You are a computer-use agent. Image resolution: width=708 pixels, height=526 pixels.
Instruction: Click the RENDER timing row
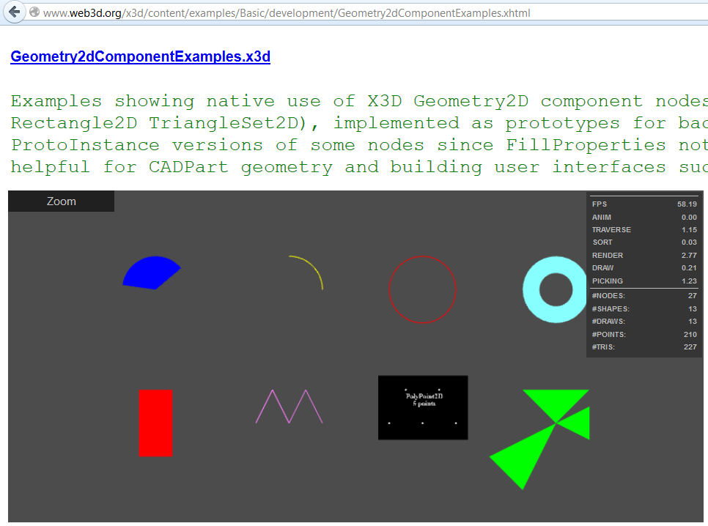click(x=644, y=256)
